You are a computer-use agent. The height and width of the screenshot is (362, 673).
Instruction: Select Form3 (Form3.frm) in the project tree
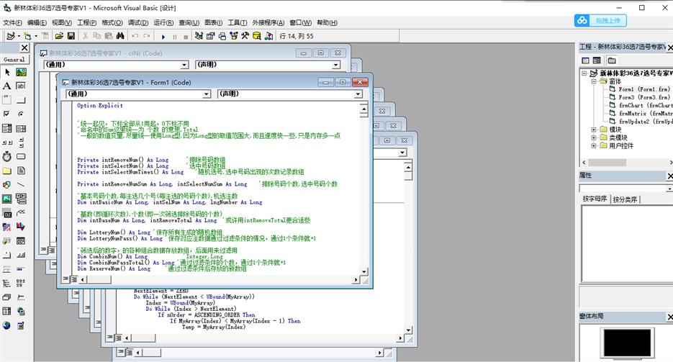640,97
